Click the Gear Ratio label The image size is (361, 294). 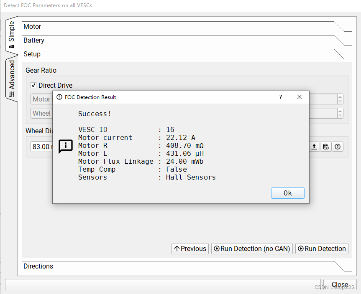tap(41, 70)
